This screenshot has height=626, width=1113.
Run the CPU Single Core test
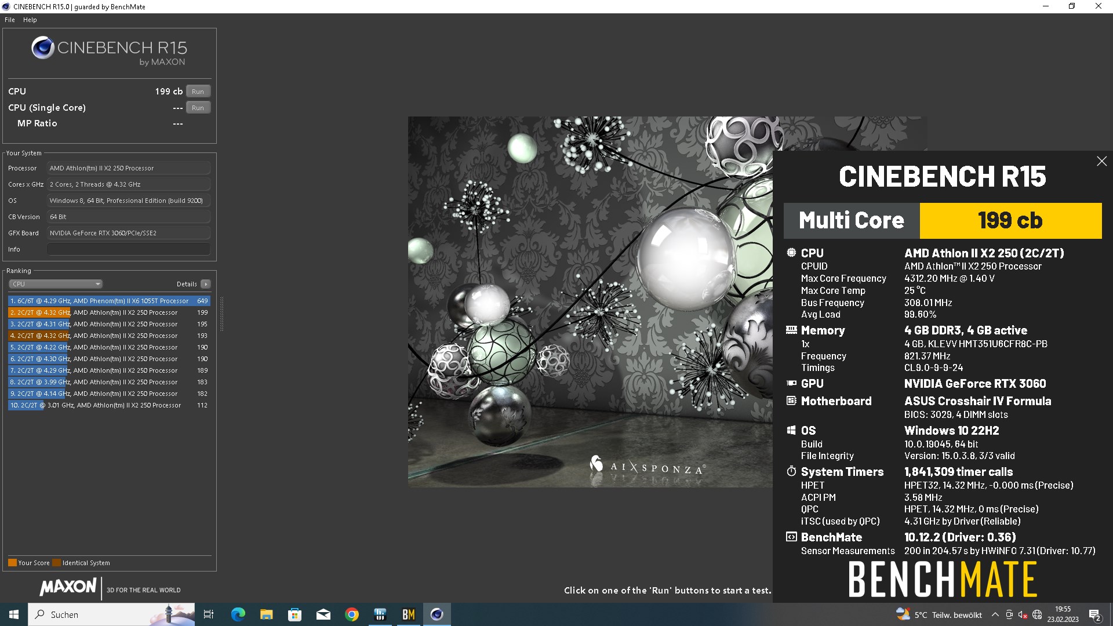(x=198, y=108)
